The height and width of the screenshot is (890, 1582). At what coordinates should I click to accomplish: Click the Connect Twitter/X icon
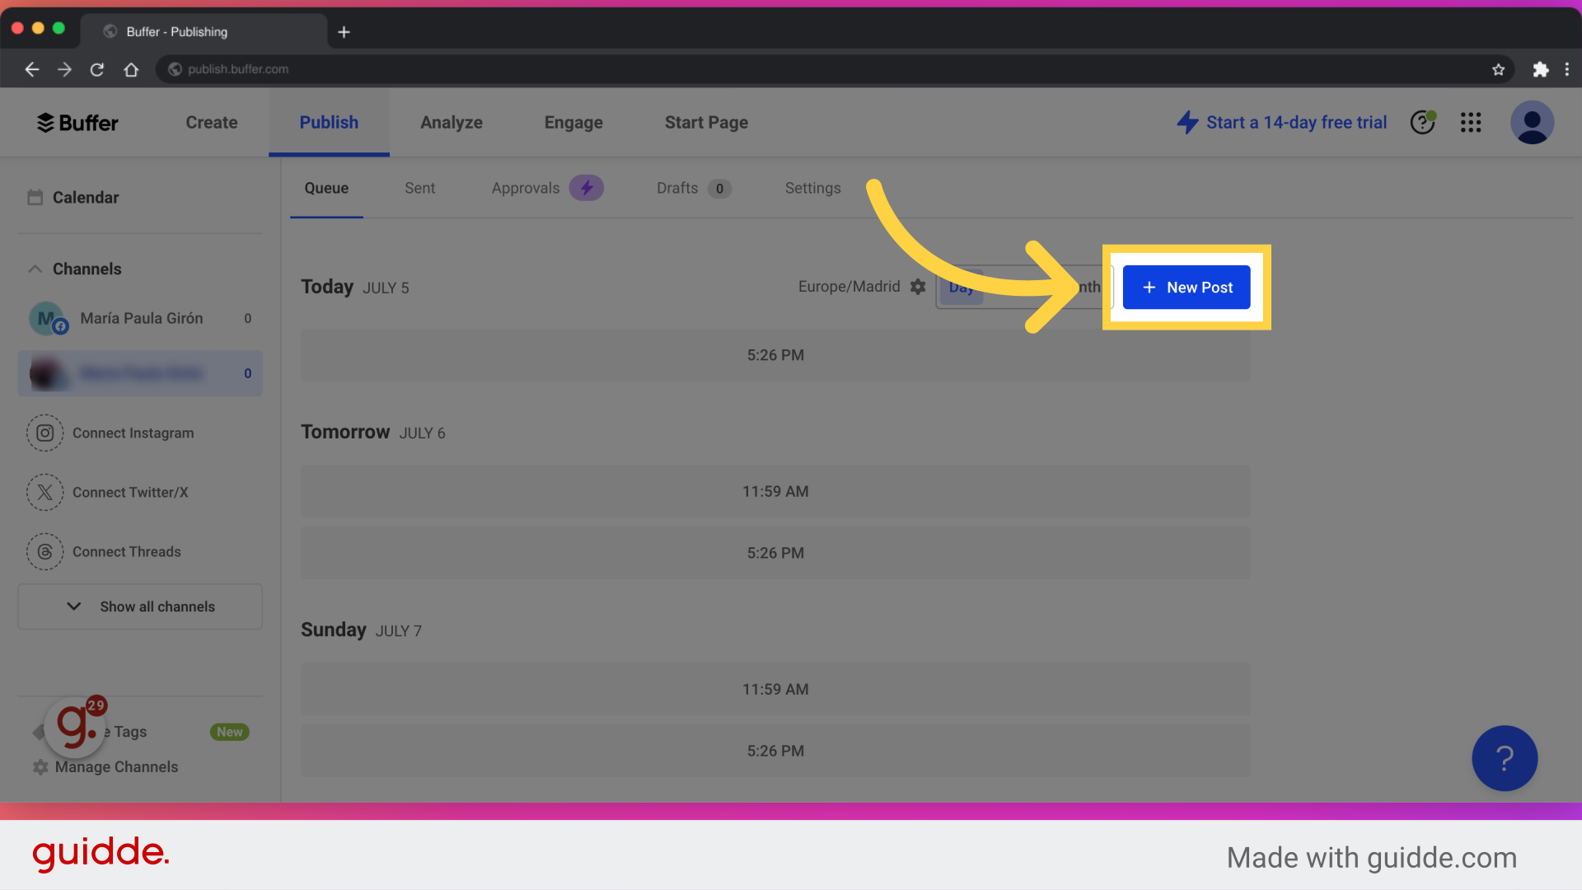pos(44,492)
